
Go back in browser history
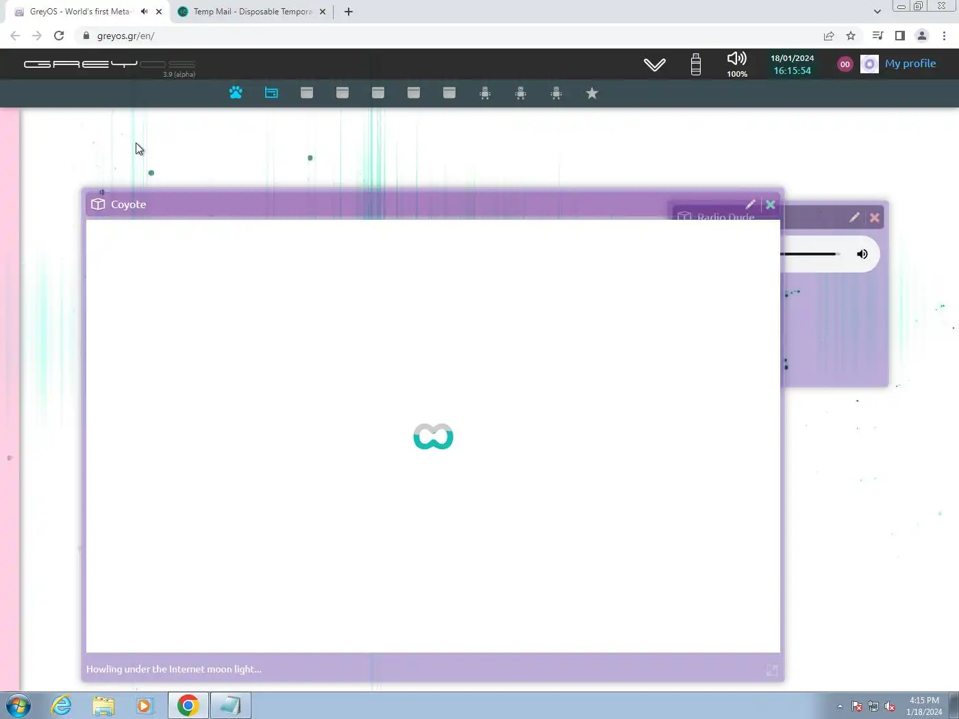[x=15, y=36]
